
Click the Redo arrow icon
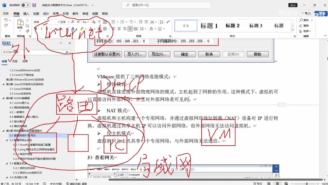coord(6,25)
